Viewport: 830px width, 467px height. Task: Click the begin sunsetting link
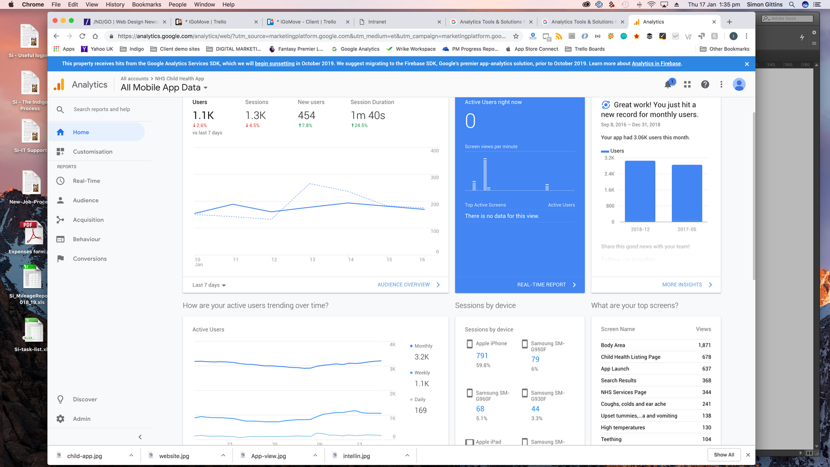coord(274,64)
